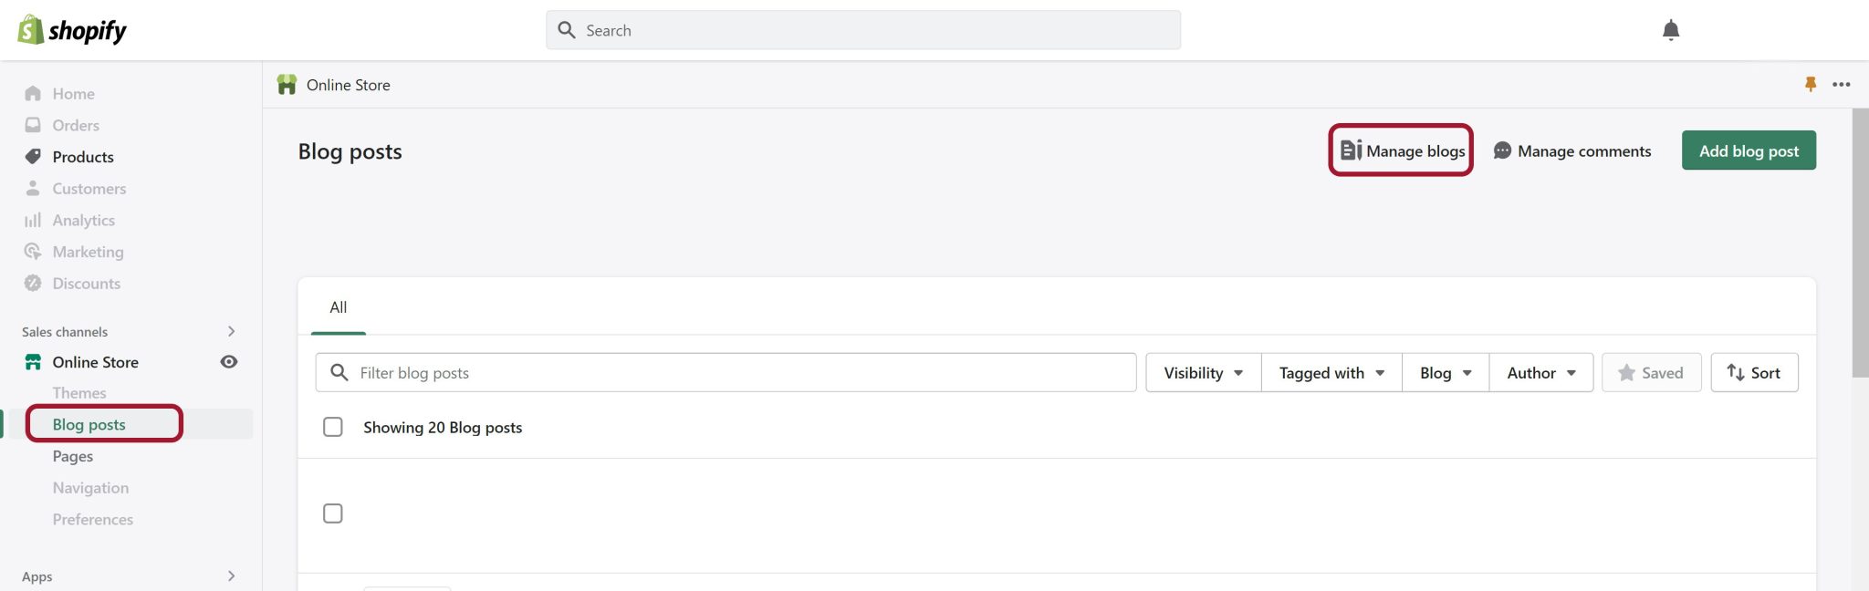This screenshot has height=591, width=1869.
Task: Click the Shopify logo
Action: pyautogui.click(x=72, y=30)
